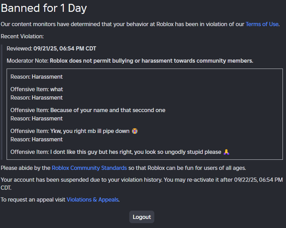This screenshot has height=228, width=286.
Task: Click the crying emoji in offensive item
Action: pyautogui.click(x=135, y=131)
